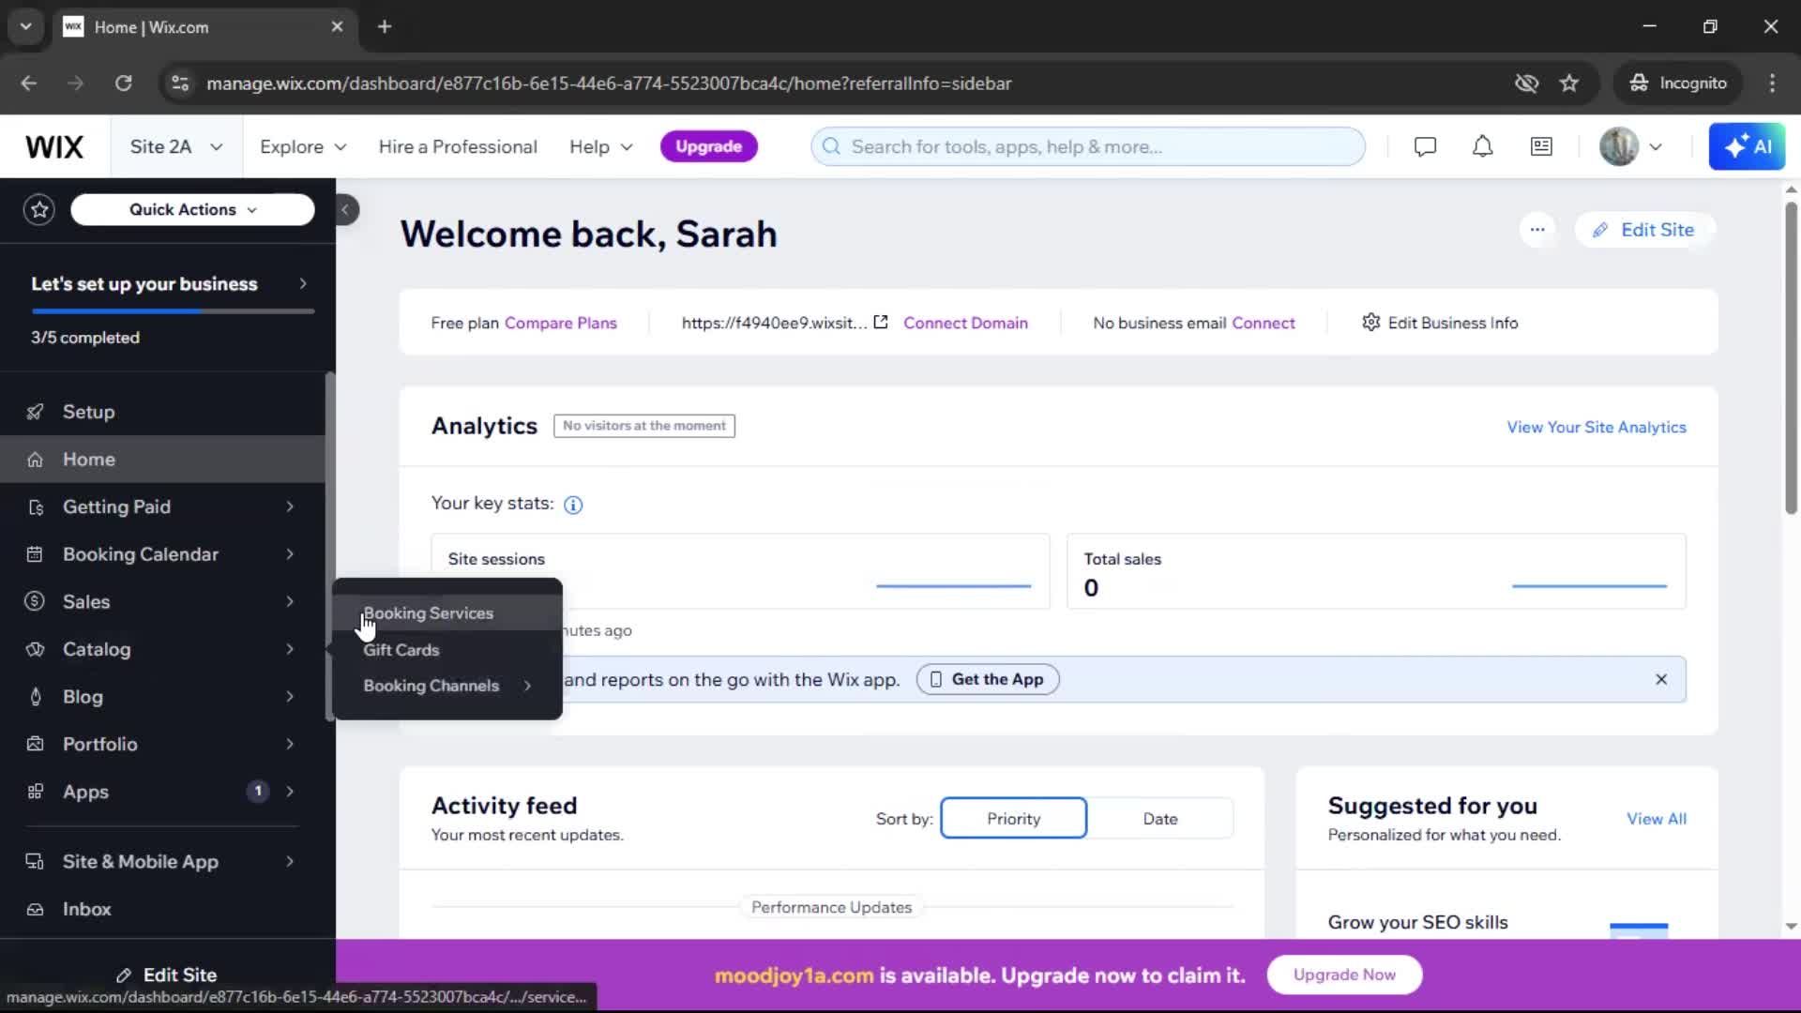Open the Explore dropdown
This screenshot has width=1801, height=1013.
pos(303,147)
